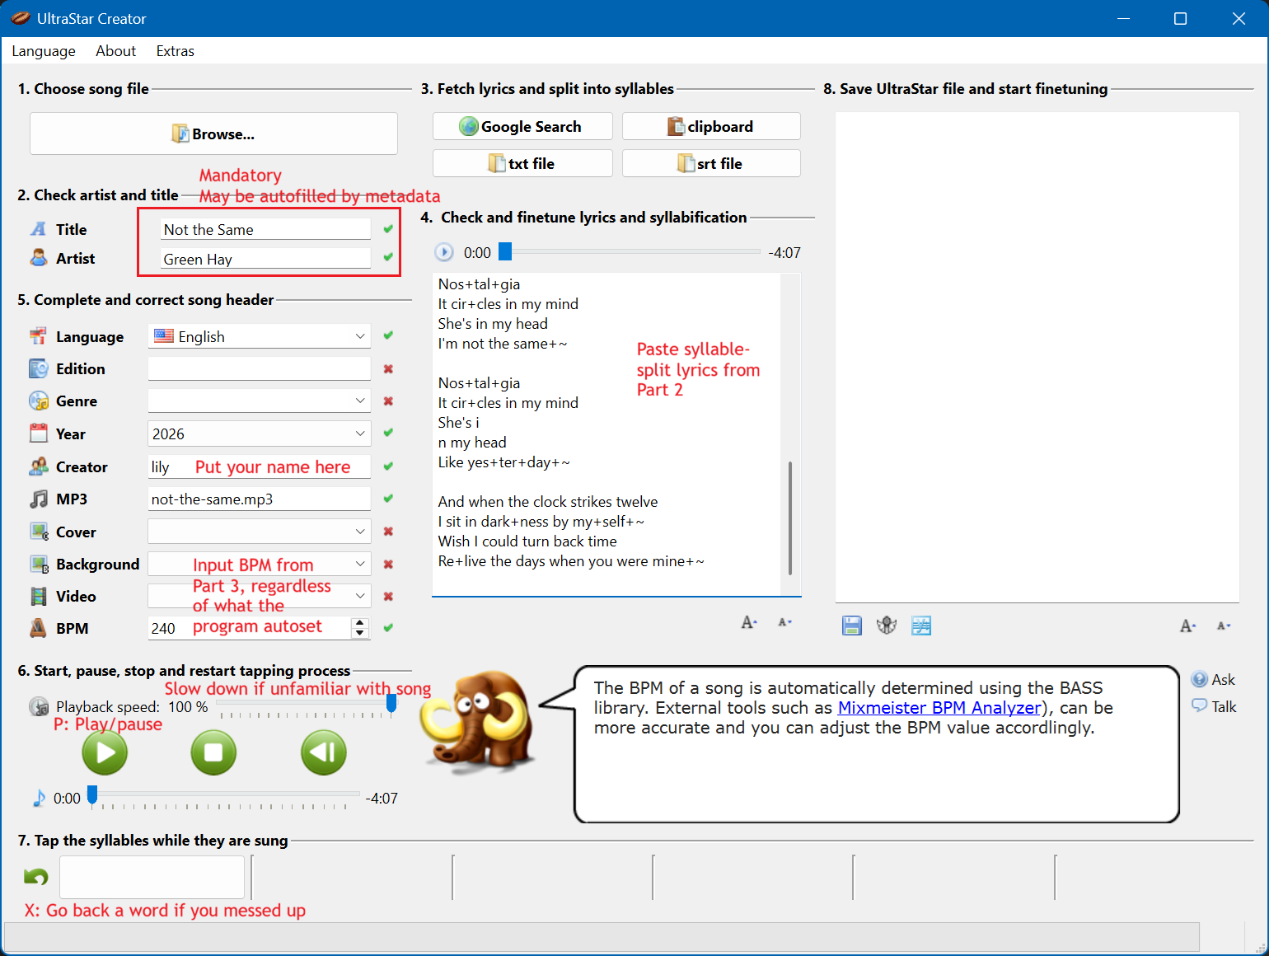The image size is (1269, 956).
Task: Open the Extras menu
Action: click(175, 51)
